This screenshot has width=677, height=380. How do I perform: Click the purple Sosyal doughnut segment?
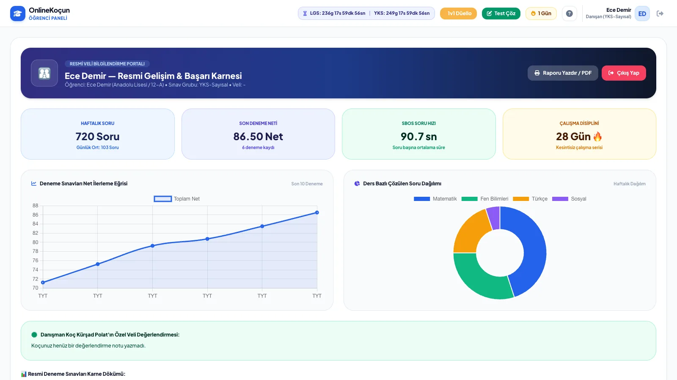click(493, 217)
